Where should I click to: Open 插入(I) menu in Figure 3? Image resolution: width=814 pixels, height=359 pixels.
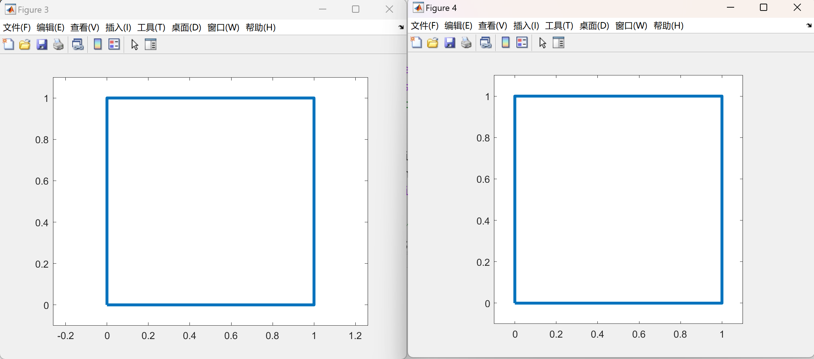coord(118,28)
